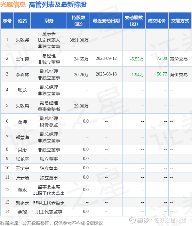The height and width of the screenshot is (226, 192).
Task: Click the holding value 39.00万
Action: tap(81, 106)
